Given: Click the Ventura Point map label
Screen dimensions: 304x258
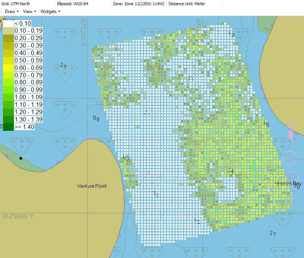Looking at the screenshot, I should point(92,186).
